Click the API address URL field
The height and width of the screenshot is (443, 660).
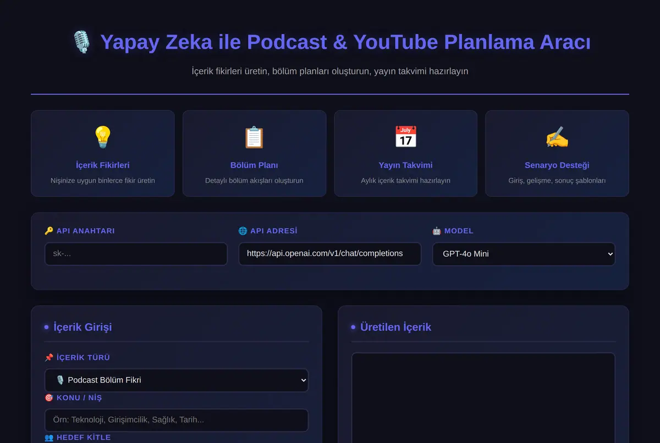[330, 254]
